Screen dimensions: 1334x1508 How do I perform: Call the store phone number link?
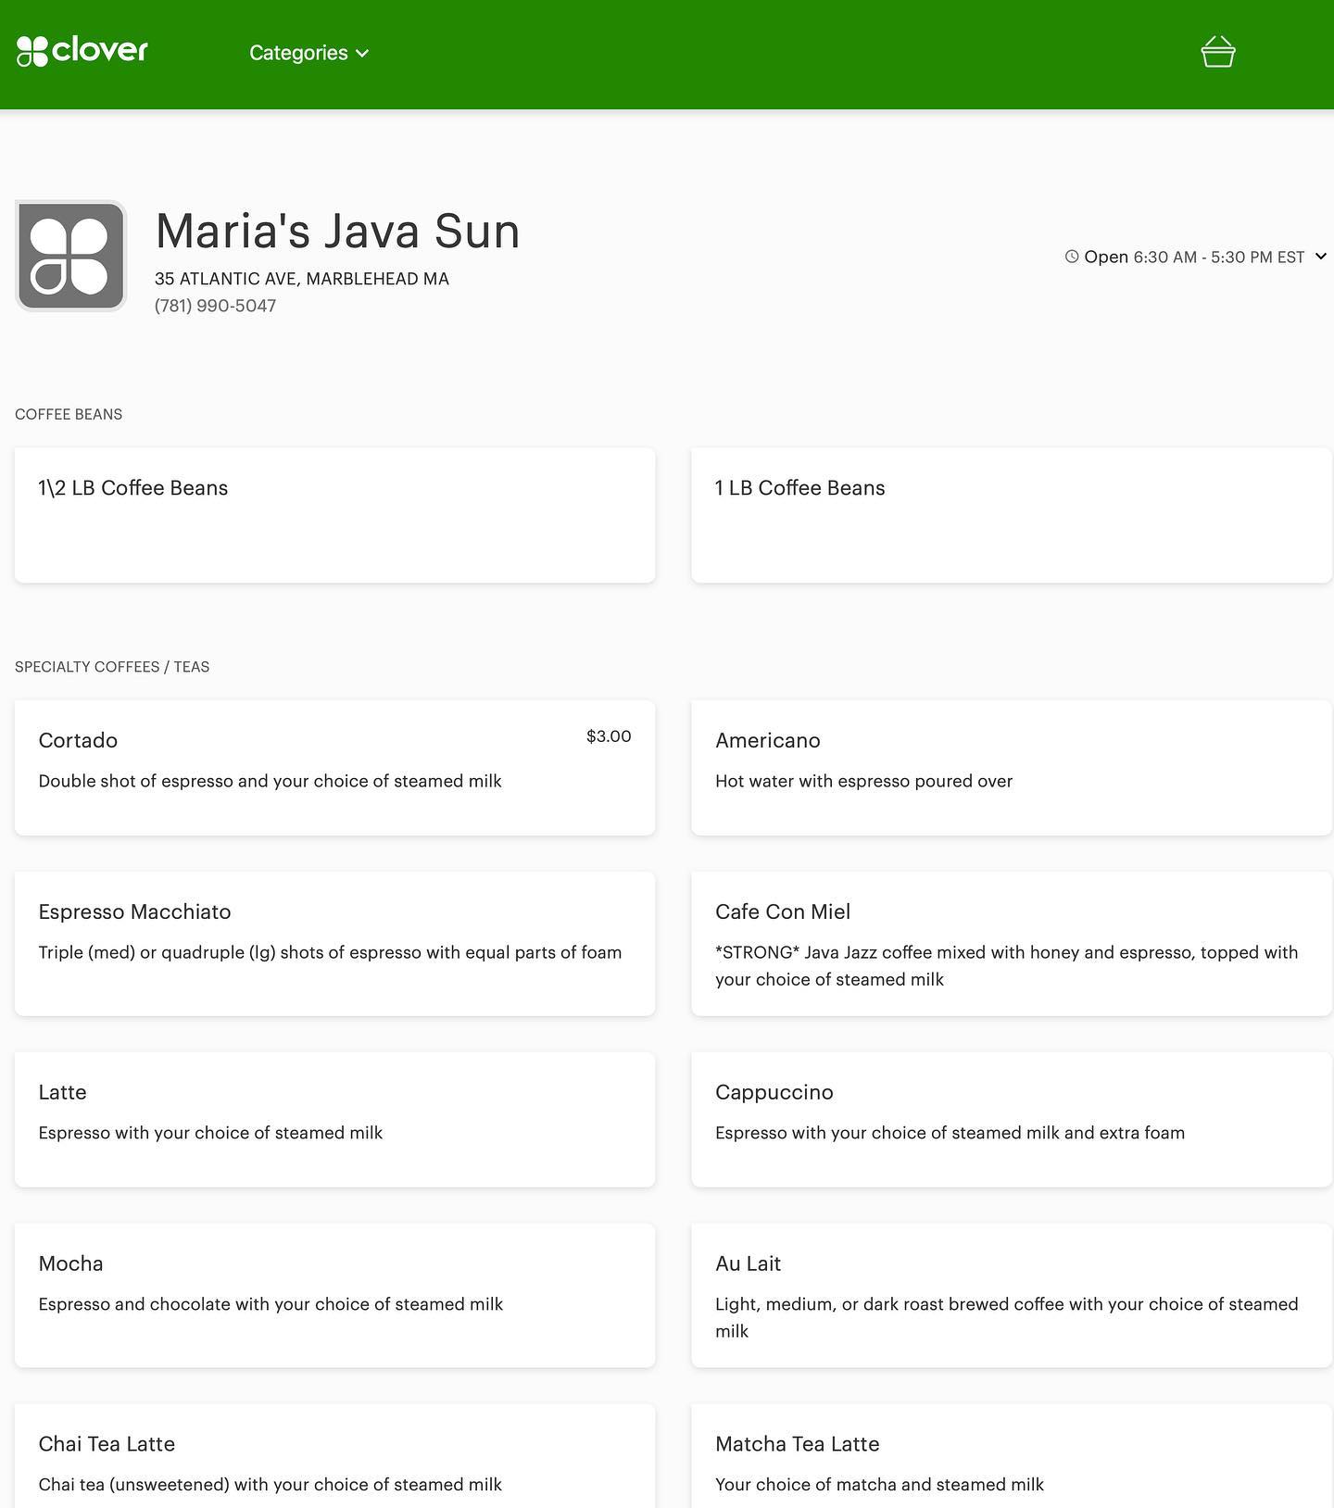coord(215,306)
